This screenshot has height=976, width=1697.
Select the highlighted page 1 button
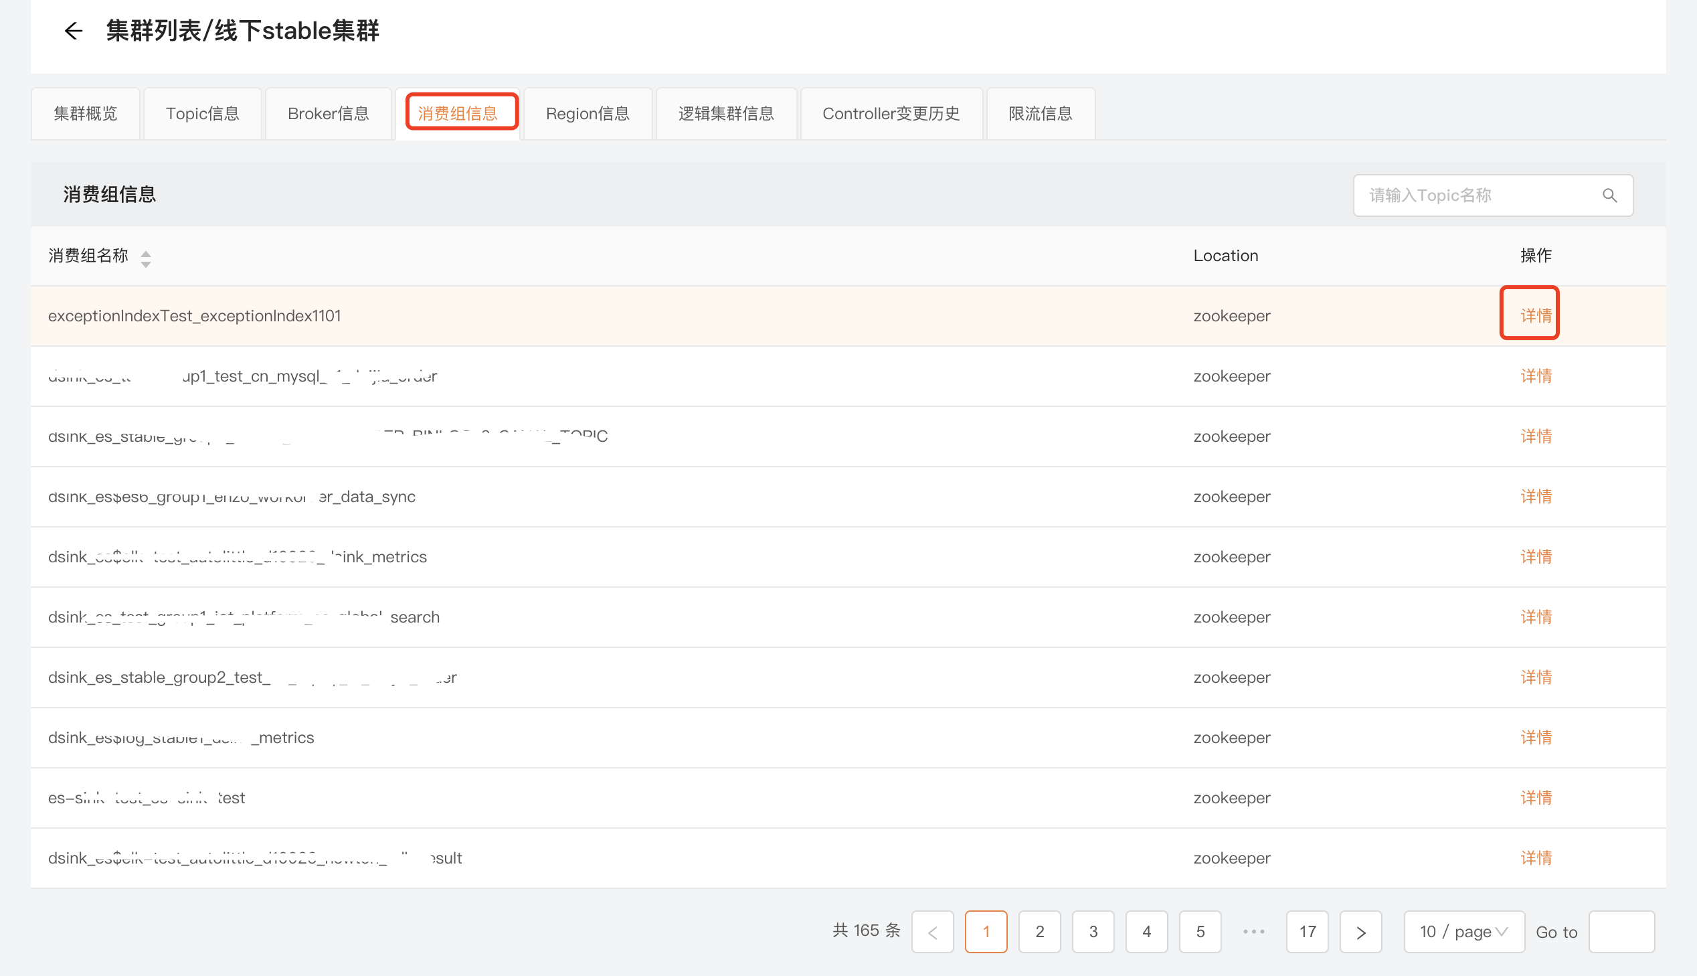tap(986, 931)
